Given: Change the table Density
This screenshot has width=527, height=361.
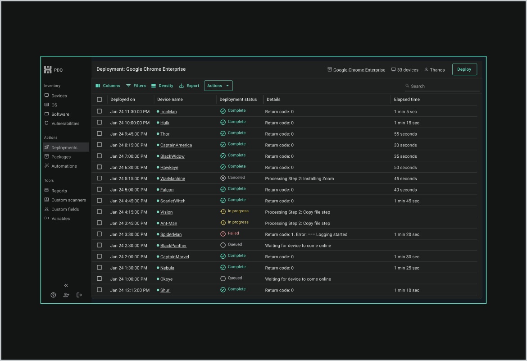Looking at the screenshot, I should click(x=162, y=86).
